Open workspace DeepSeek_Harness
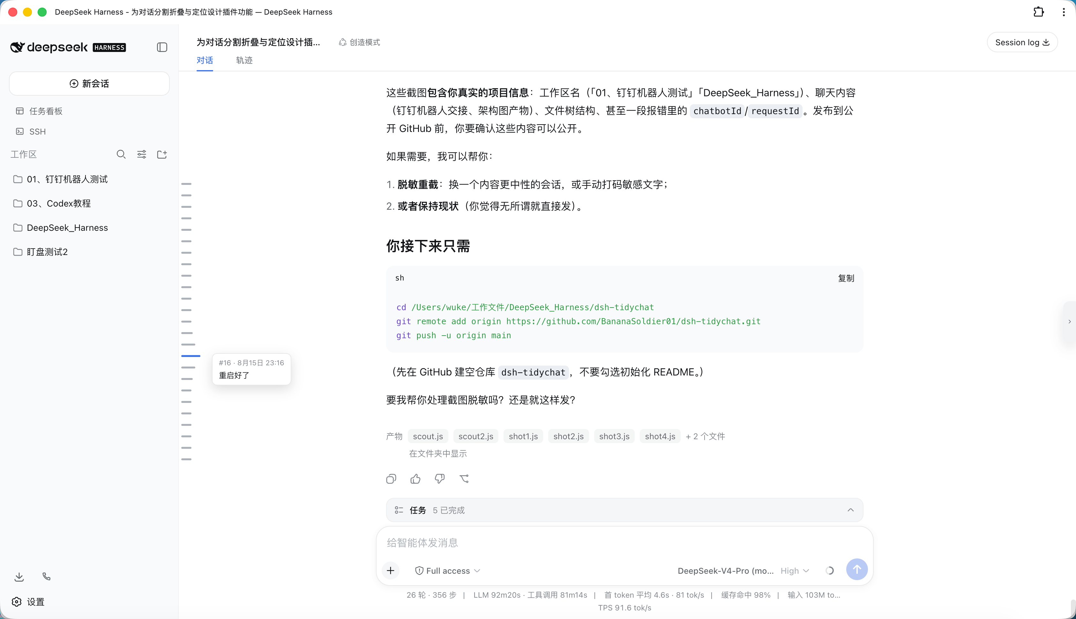The height and width of the screenshot is (619, 1076). (89, 228)
